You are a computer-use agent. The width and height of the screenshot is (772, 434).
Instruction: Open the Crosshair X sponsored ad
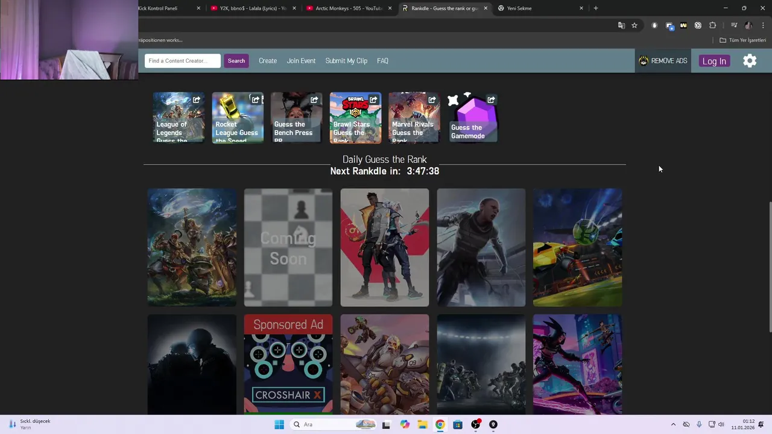tap(288, 364)
